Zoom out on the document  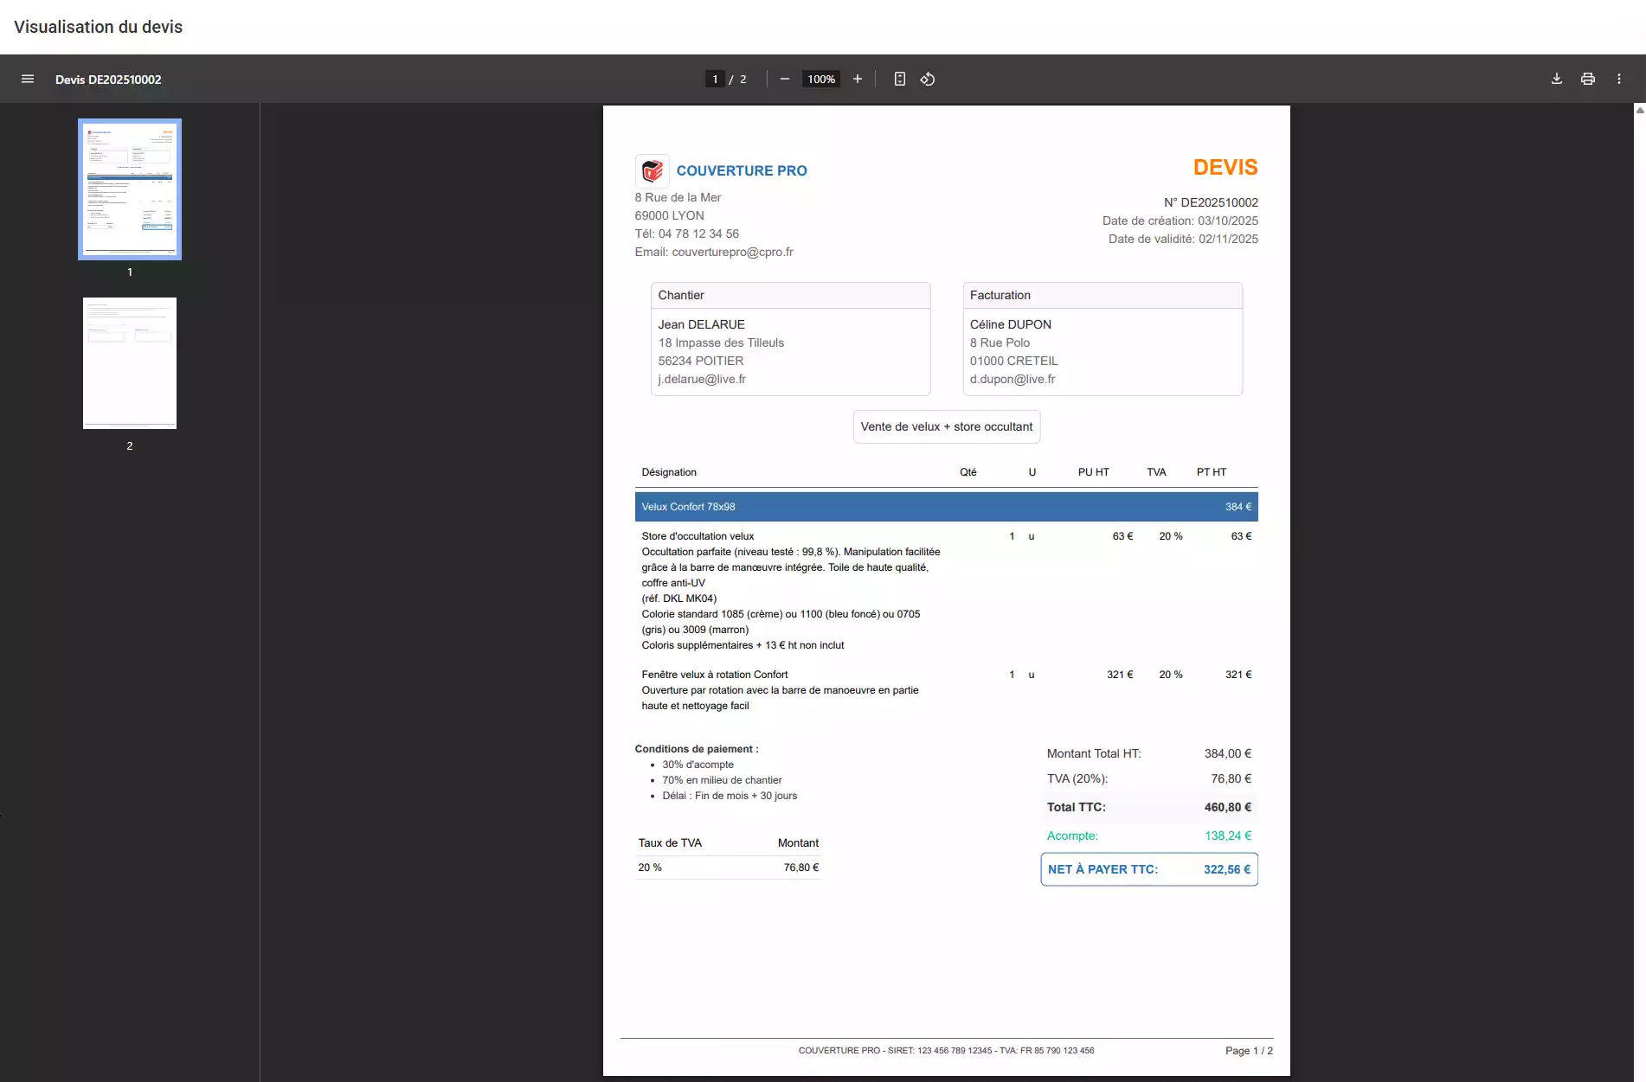(x=784, y=79)
